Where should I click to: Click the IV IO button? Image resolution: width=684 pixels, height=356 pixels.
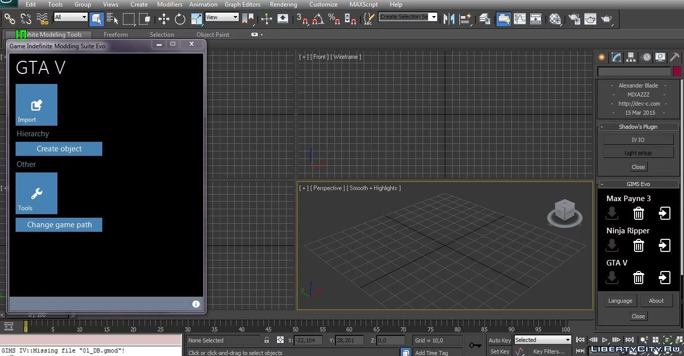(638, 140)
